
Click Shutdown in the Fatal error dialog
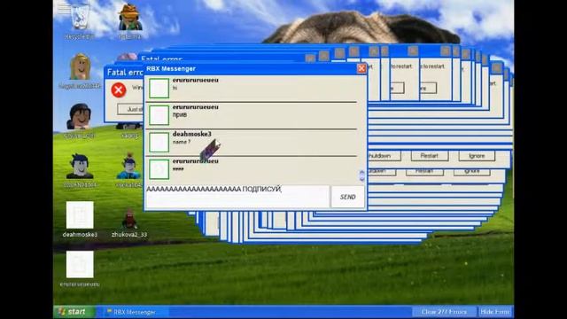point(384,156)
